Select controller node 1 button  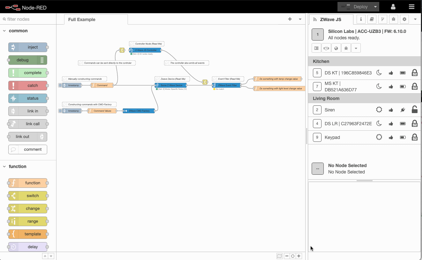click(318, 34)
